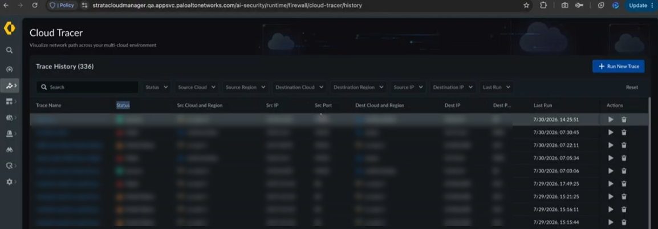Rerun the trace from 7/30/2026, 14:25:51
Viewport: 658px width, 229px height.
click(x=611, y=120)
